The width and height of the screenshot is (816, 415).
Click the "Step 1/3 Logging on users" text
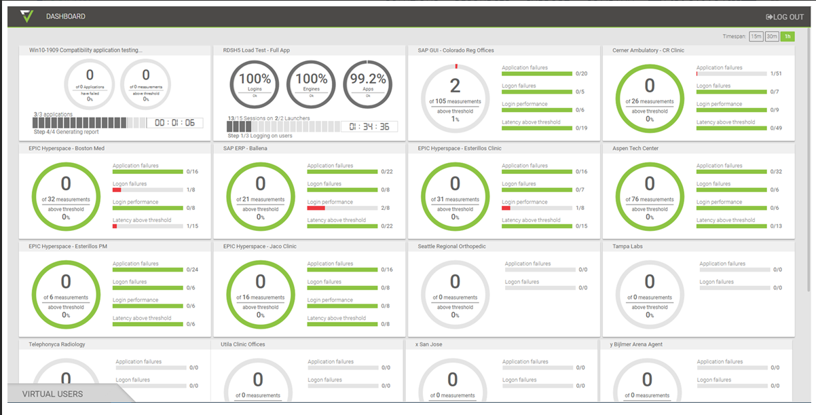[x=260, y=136]
